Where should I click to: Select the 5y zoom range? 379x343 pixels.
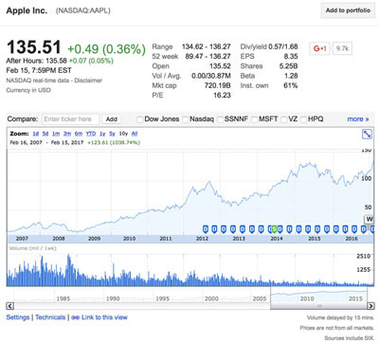pos(112,134)
